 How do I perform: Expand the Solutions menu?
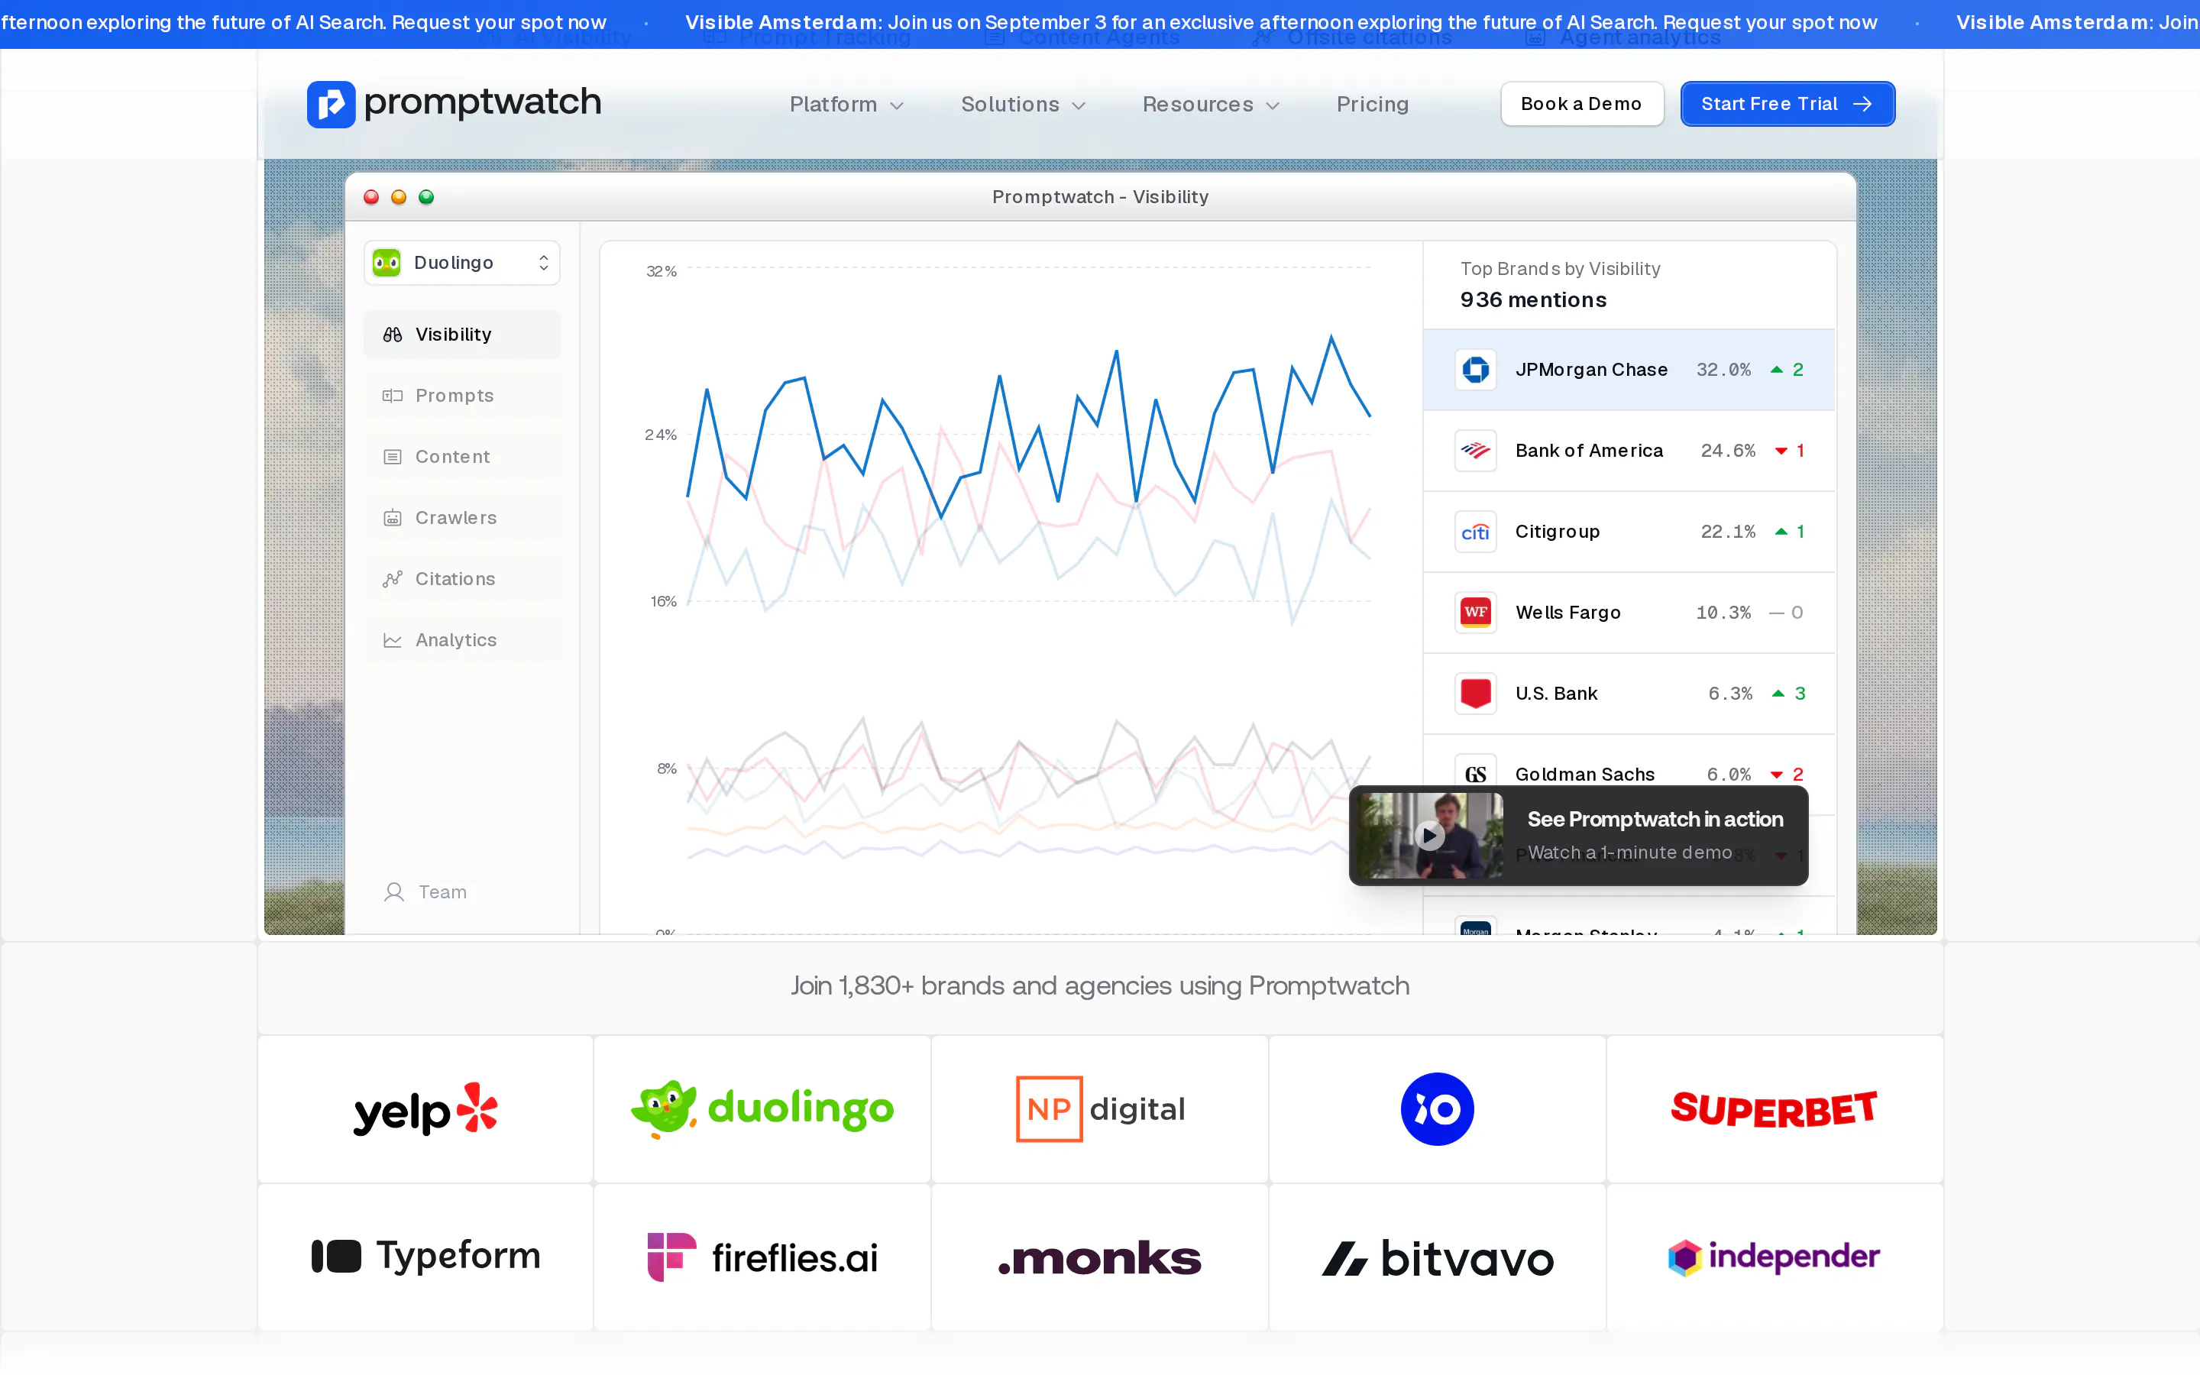tap(1024, 105)
